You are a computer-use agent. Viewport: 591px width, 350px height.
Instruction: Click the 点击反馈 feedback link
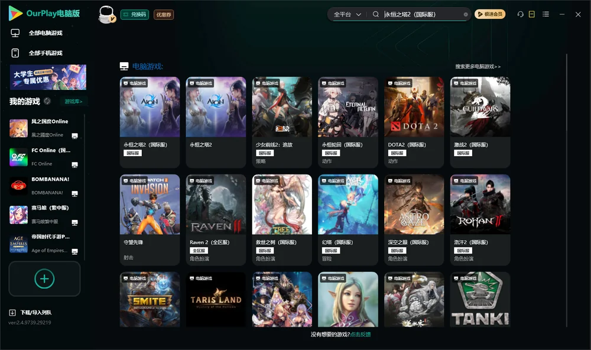361,334
